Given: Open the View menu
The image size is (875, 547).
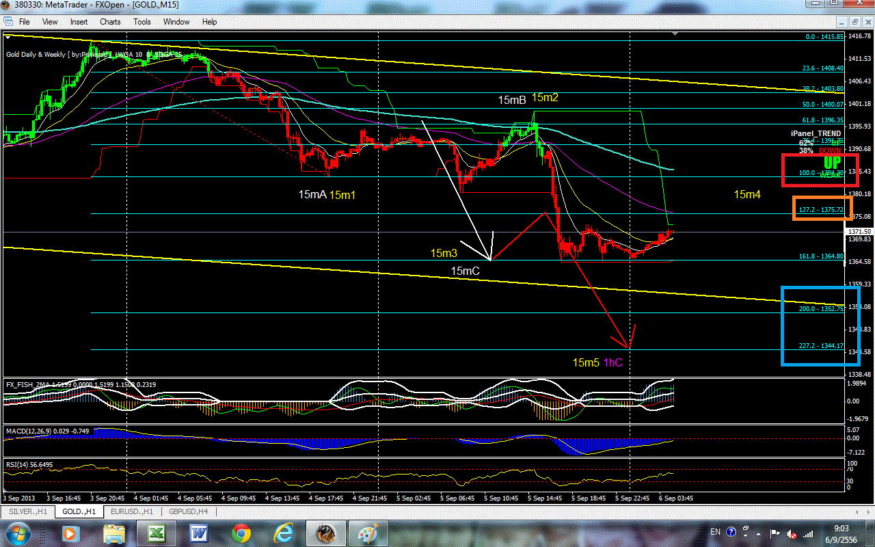Looking at the screenshot, I should (x=50, y=22).
